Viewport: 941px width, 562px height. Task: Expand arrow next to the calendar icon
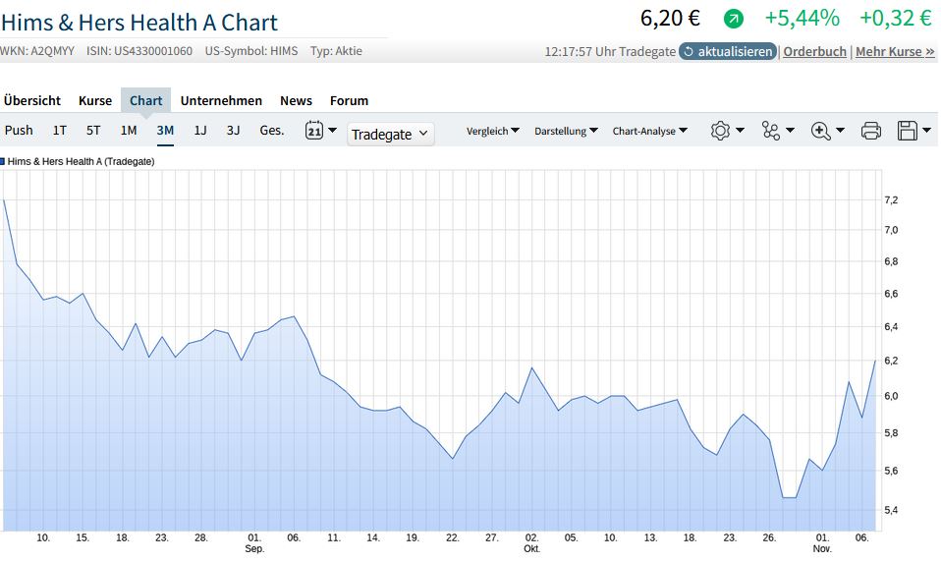tap(332, 131)
